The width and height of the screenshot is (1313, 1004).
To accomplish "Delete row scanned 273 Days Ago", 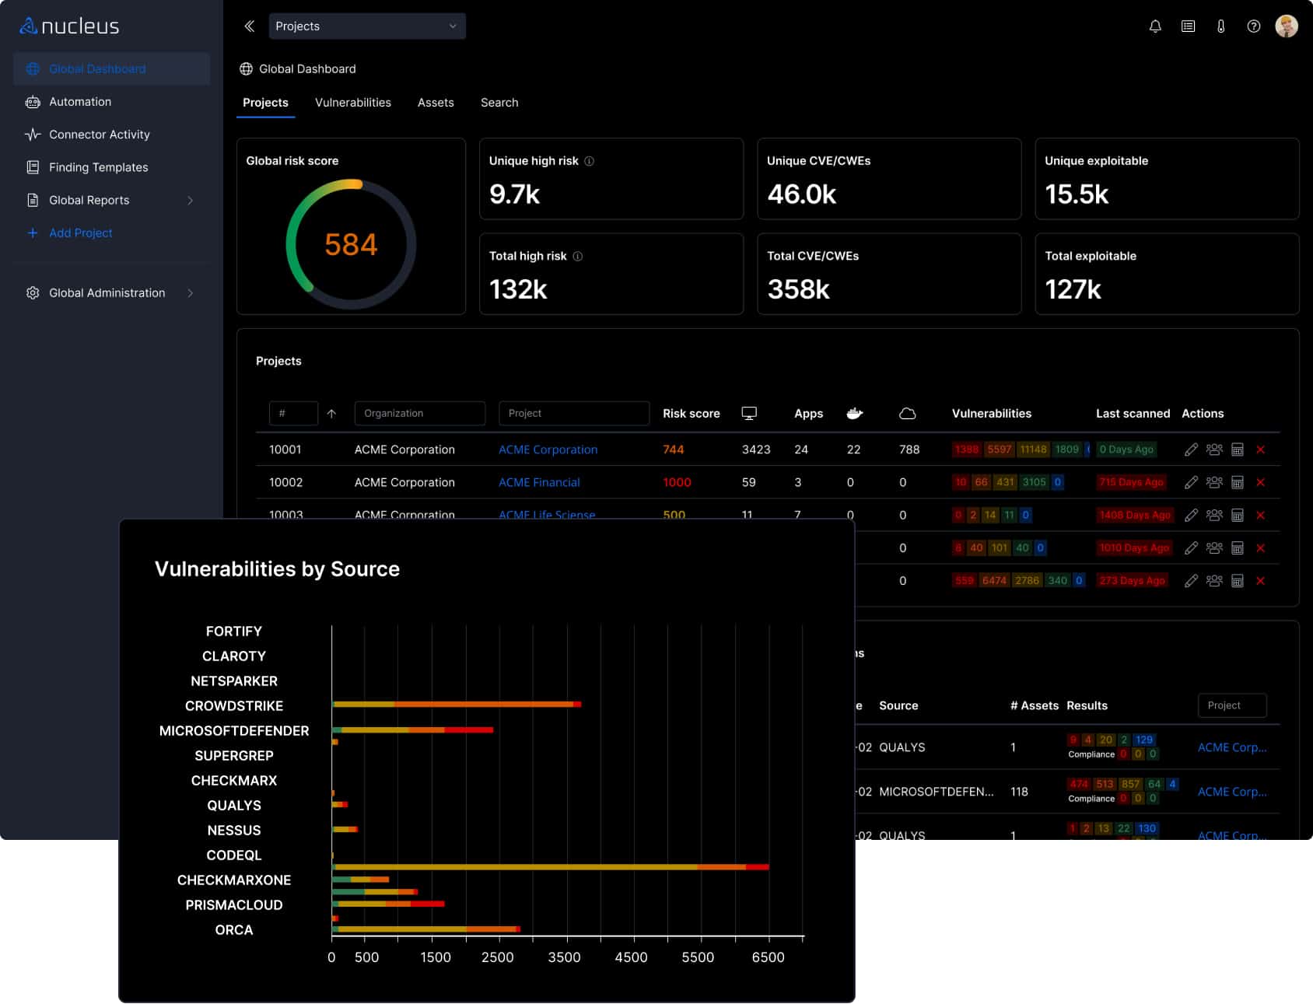I will click(x=1261, y=581).
